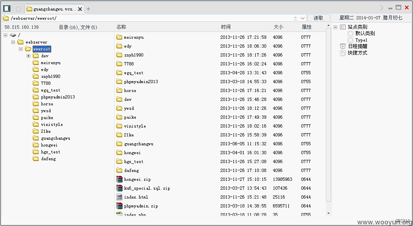Click the meirenyu folder icon in the file list
413x226 pixels.
pos(119,37)
